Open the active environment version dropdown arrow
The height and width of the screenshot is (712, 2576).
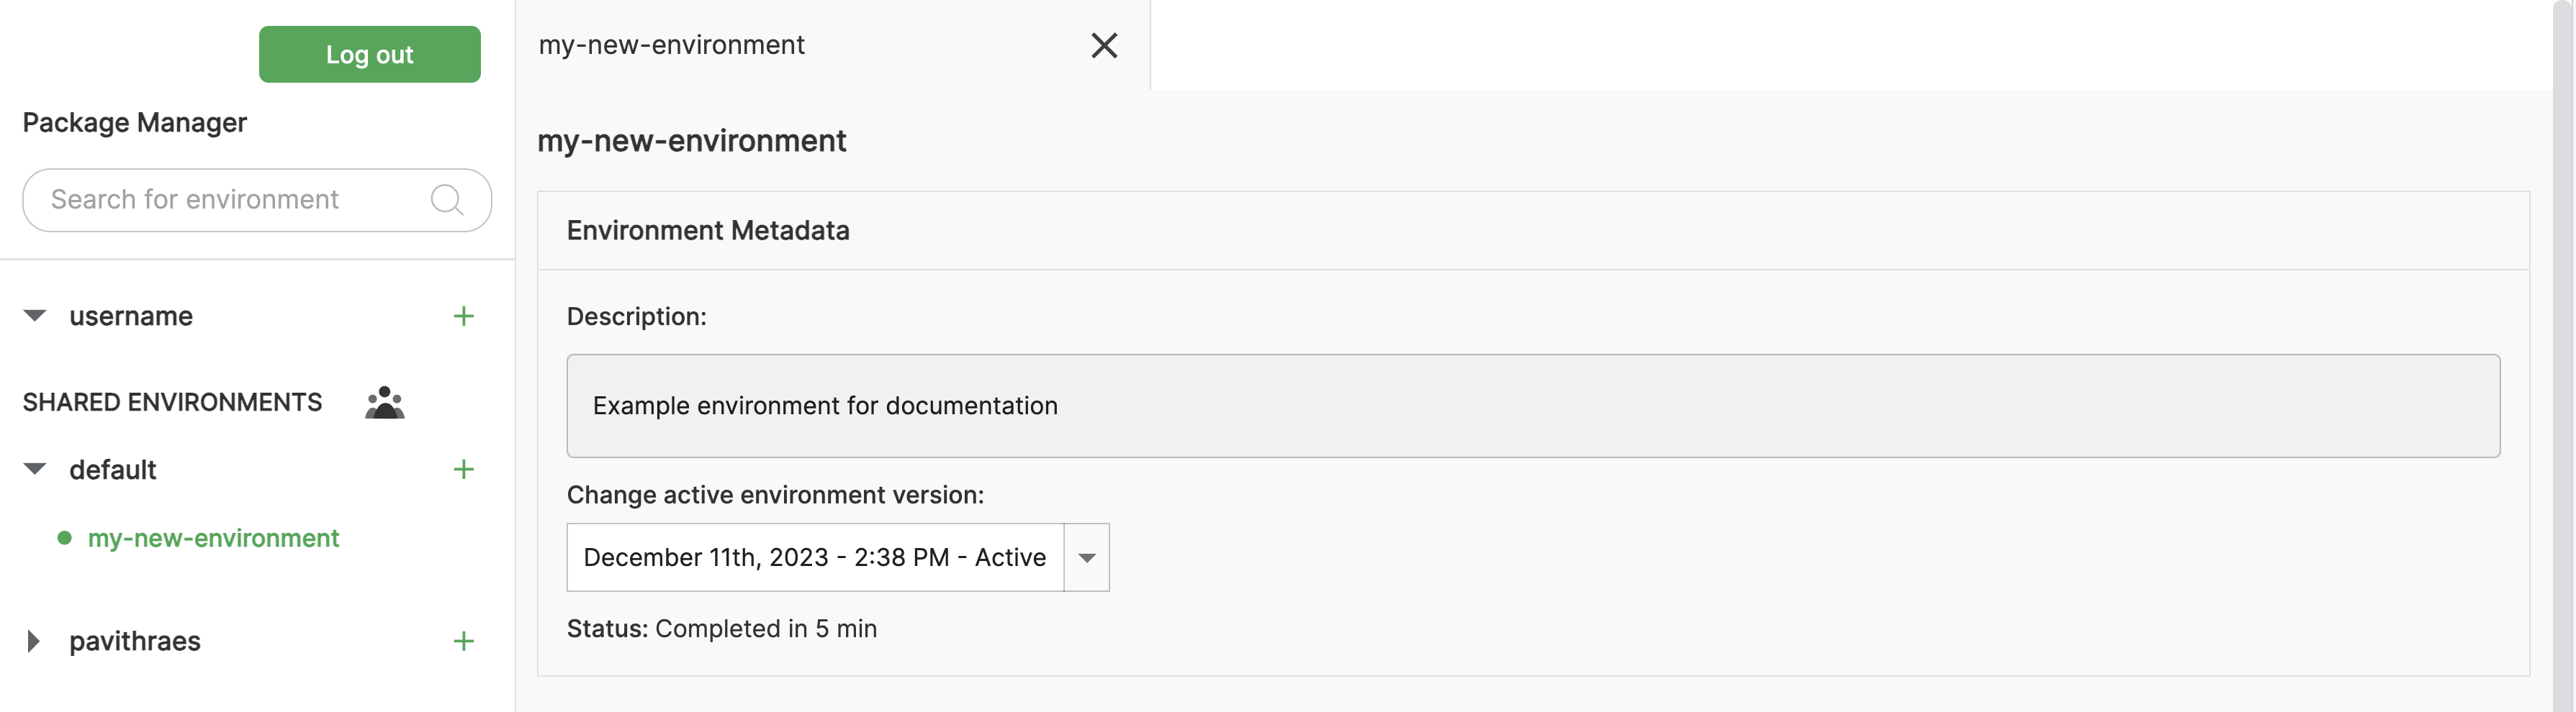click(1087, 558)
